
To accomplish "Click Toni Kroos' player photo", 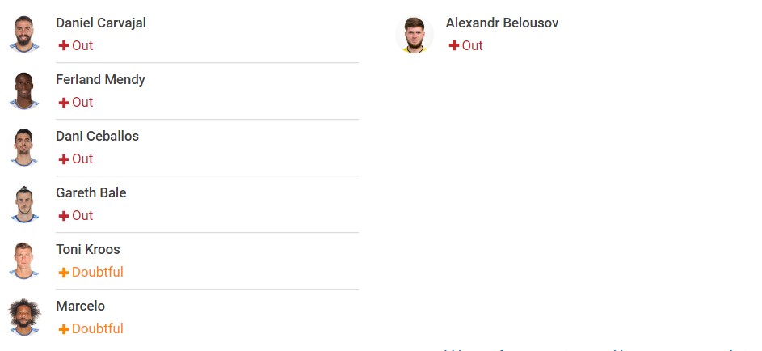I will pyautogui.click(x=23, y=261).
